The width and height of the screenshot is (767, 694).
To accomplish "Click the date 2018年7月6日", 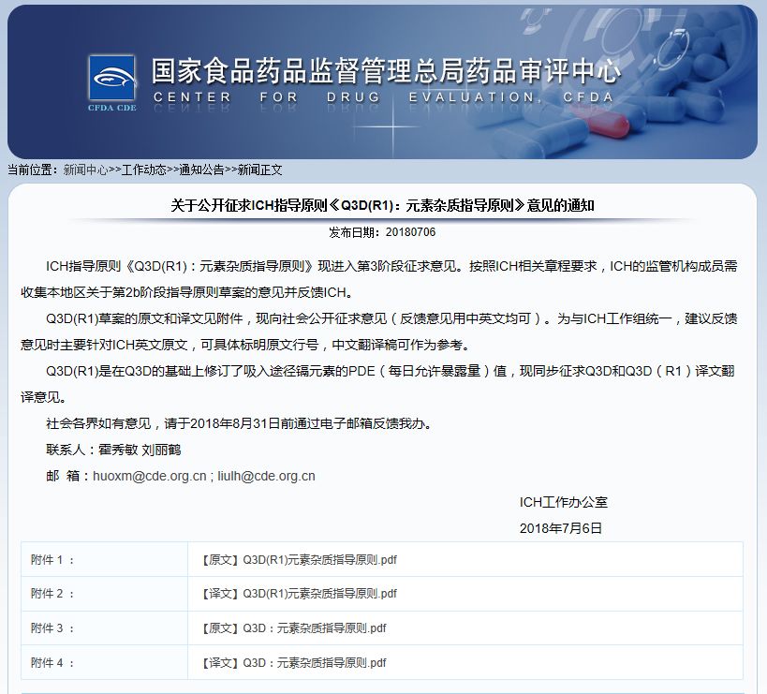I will click(x=561, y=528).
